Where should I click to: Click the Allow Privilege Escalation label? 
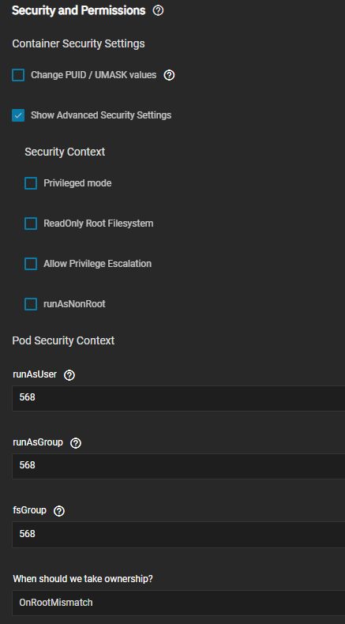pyautogui.click(x=97, y=264)
